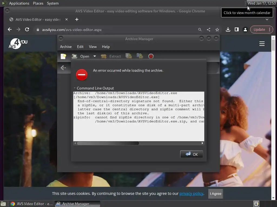
Task: Open Chrome three-dot menu
Action: (x=270, y=30)
